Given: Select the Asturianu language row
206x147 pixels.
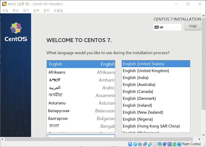Looking at the screenshot, I should 81,103.
